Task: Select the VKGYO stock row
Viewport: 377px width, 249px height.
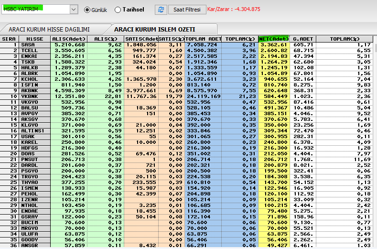Action: (x=186, y=102)
